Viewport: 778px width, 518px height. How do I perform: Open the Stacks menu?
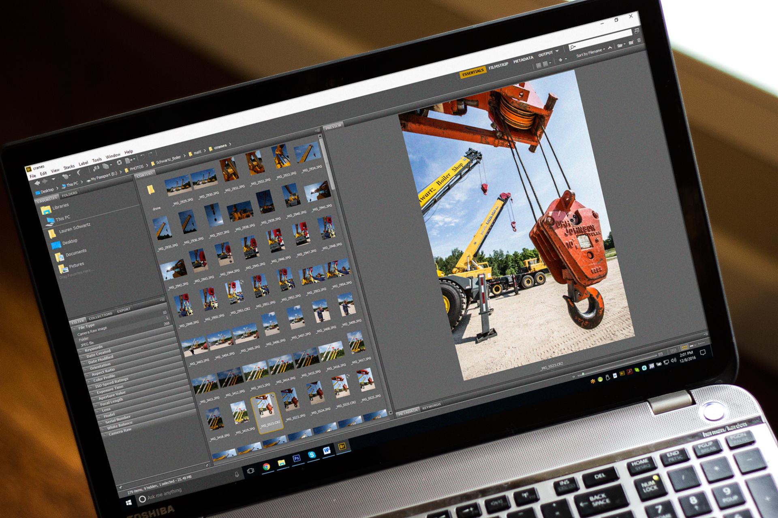[x=69, y=167]
